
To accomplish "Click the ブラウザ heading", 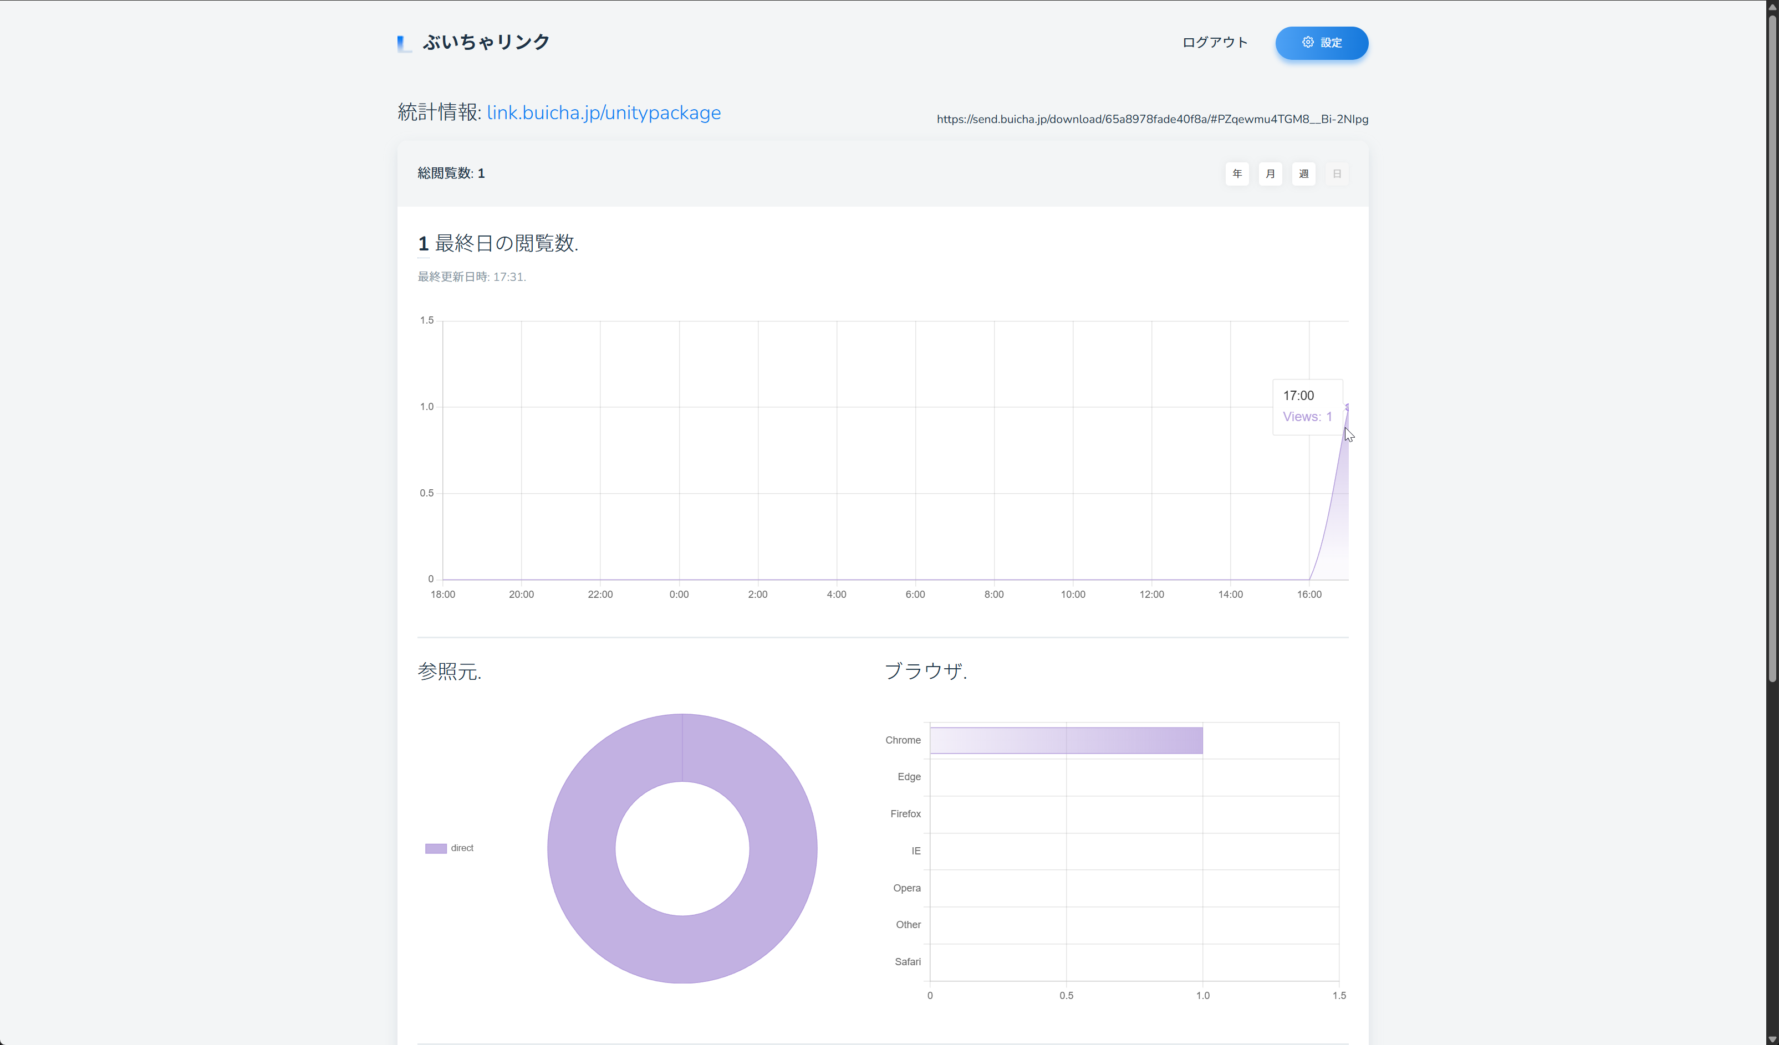I will coord(925,671).
